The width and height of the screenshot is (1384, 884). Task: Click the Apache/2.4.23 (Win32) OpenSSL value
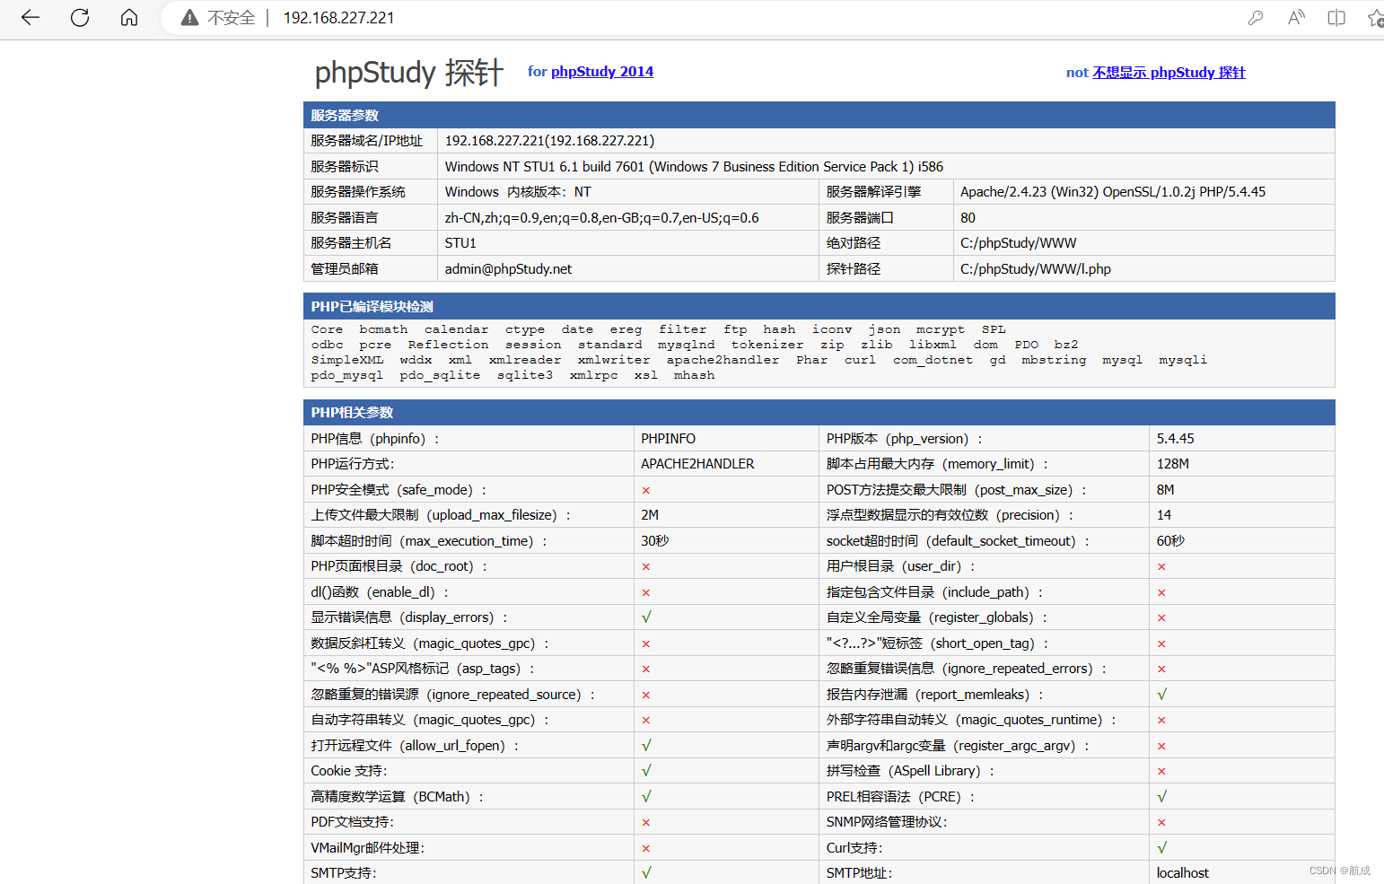pos(1113,192)
